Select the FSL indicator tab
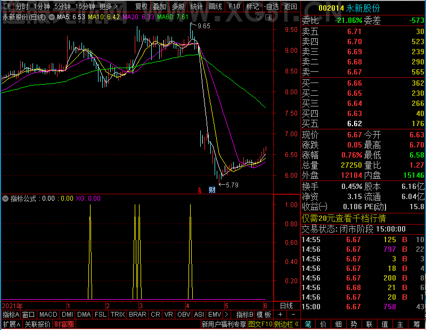The width and height of the screenshot is (426, 330). 100,315
